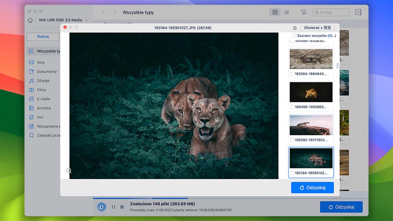
Task: Click the scan progress bar
Action: point(230,198)
